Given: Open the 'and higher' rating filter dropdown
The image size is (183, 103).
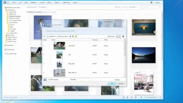Looking at the screenshot, I should [133, 7].
